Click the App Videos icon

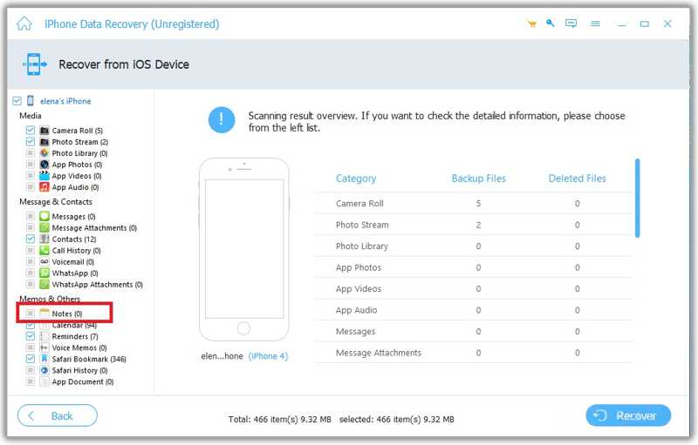[44, 175]
